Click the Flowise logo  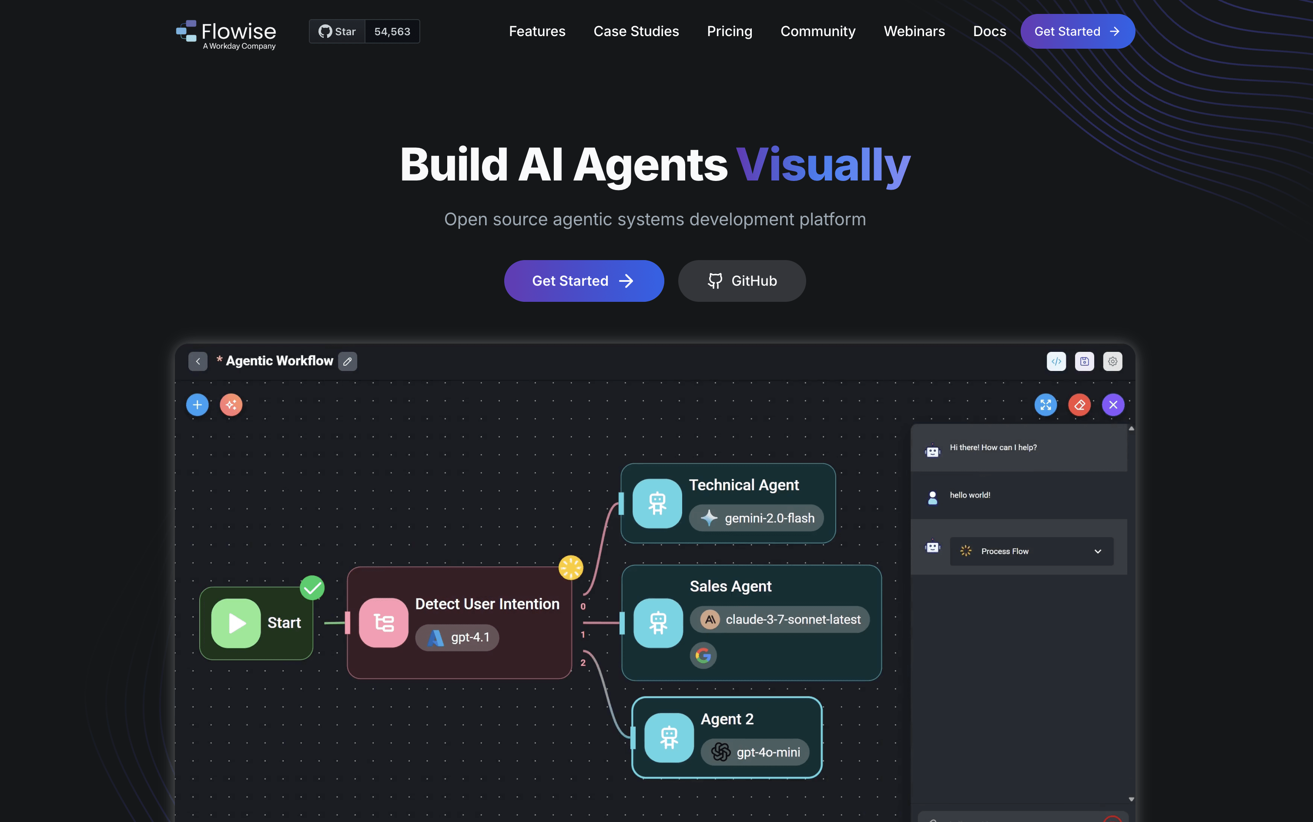(226, 34)
